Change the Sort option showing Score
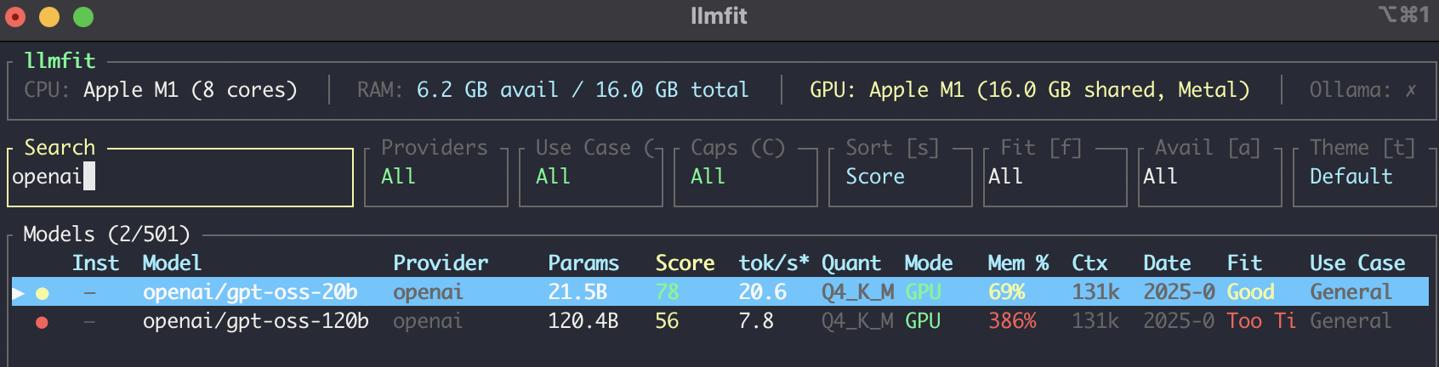This screenshot has height=367, width=1439. 900,177
